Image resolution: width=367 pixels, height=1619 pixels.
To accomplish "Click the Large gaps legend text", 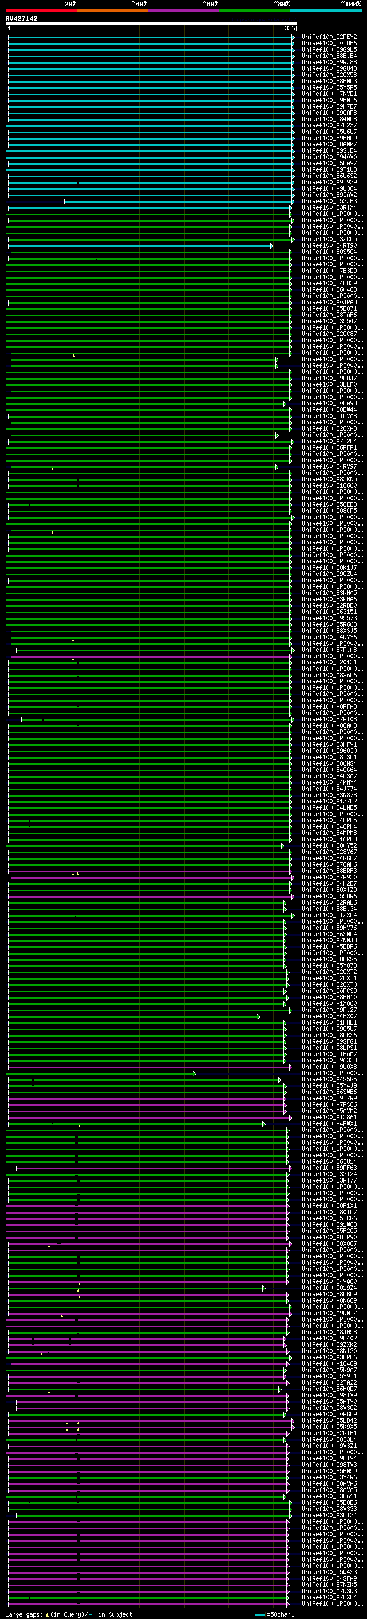I will coord(71,1614).
